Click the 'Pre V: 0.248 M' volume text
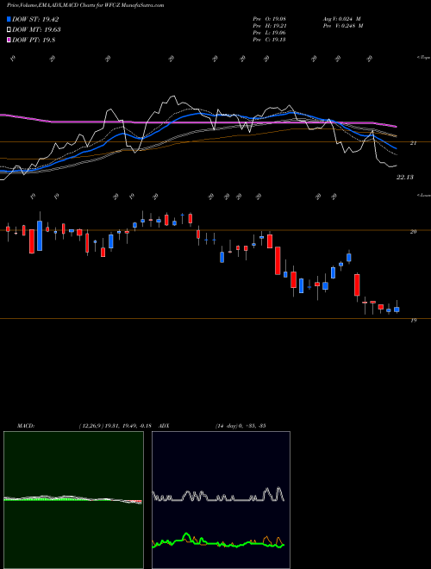This screenshot has width=431, height=569. pos(343,26)
